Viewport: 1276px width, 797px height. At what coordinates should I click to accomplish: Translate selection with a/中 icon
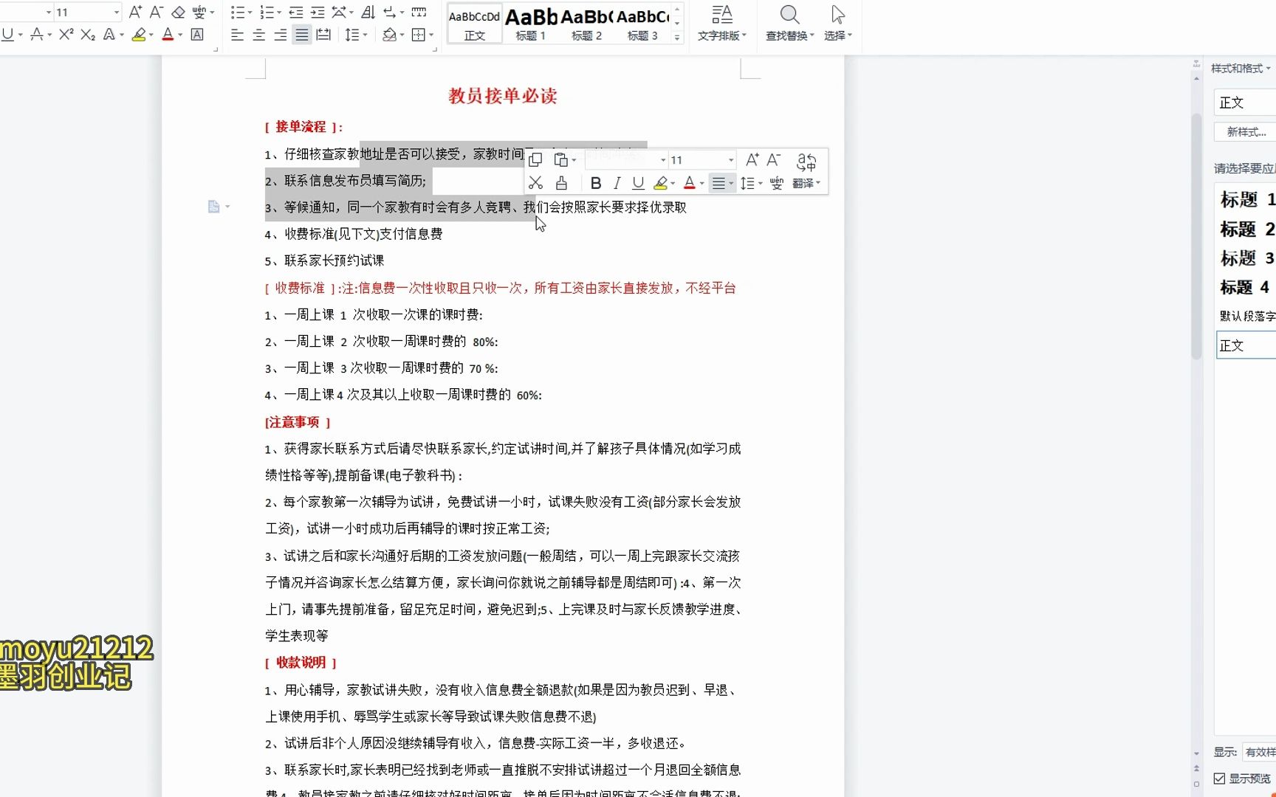coord(806,161)
